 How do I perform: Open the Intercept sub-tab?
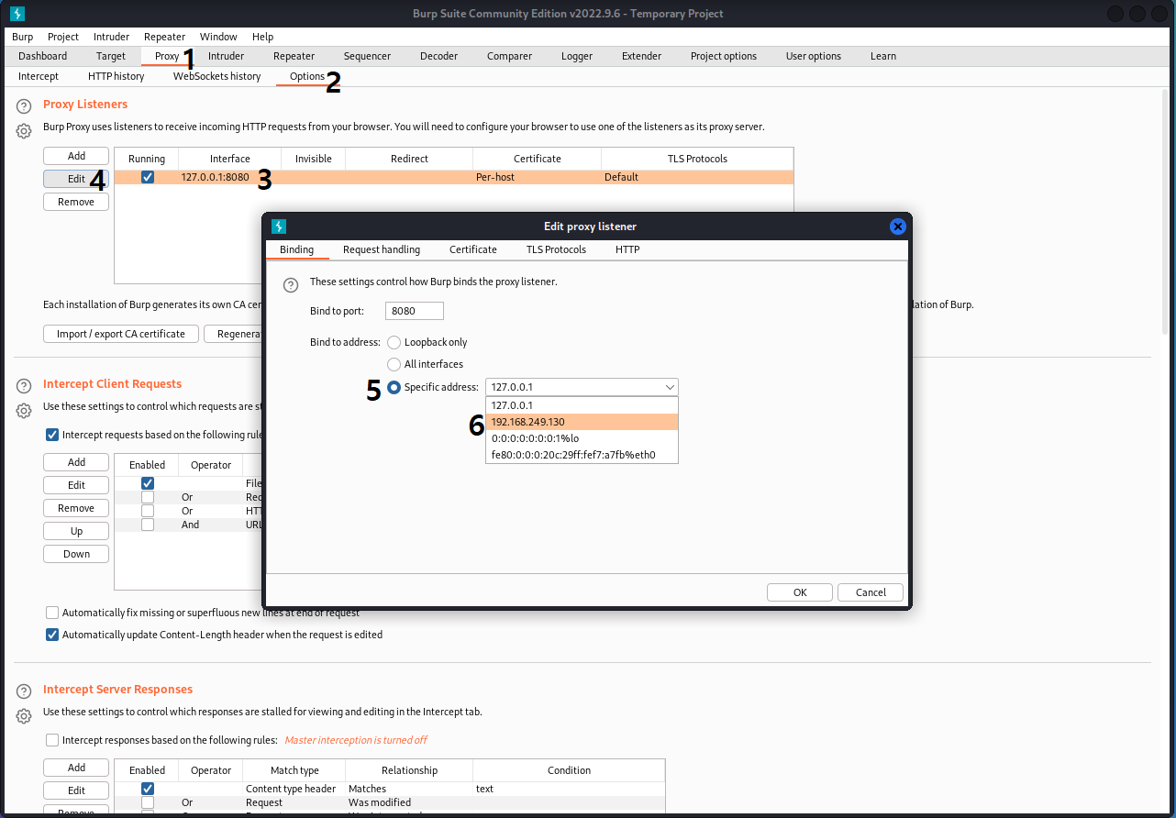39,76
